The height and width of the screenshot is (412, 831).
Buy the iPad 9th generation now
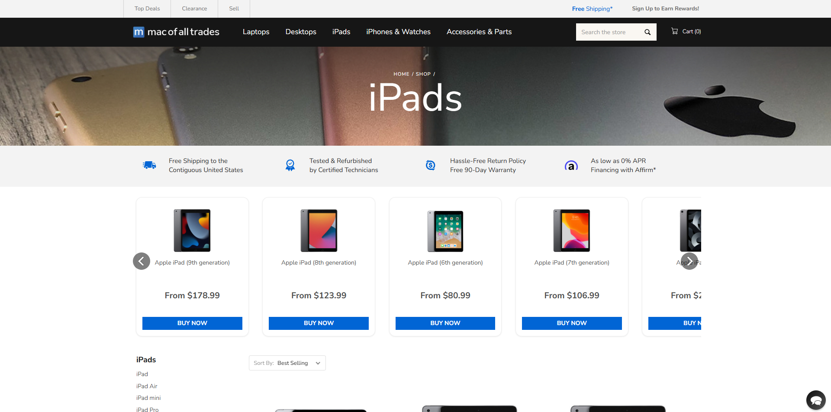[192, 323]
